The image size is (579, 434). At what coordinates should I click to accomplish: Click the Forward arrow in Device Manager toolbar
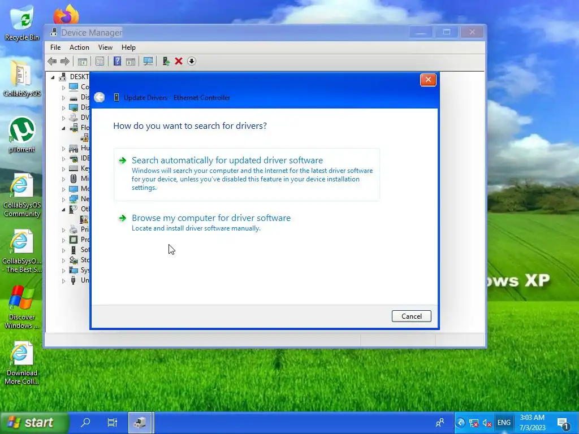[x=65, y=61]
